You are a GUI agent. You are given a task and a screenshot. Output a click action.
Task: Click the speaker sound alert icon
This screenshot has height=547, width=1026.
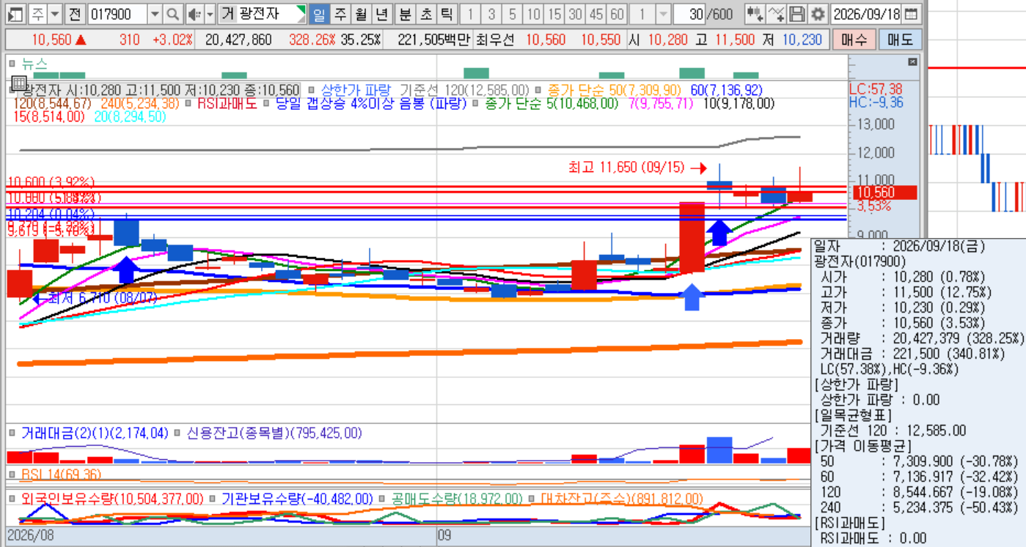[x=194, y=14]
